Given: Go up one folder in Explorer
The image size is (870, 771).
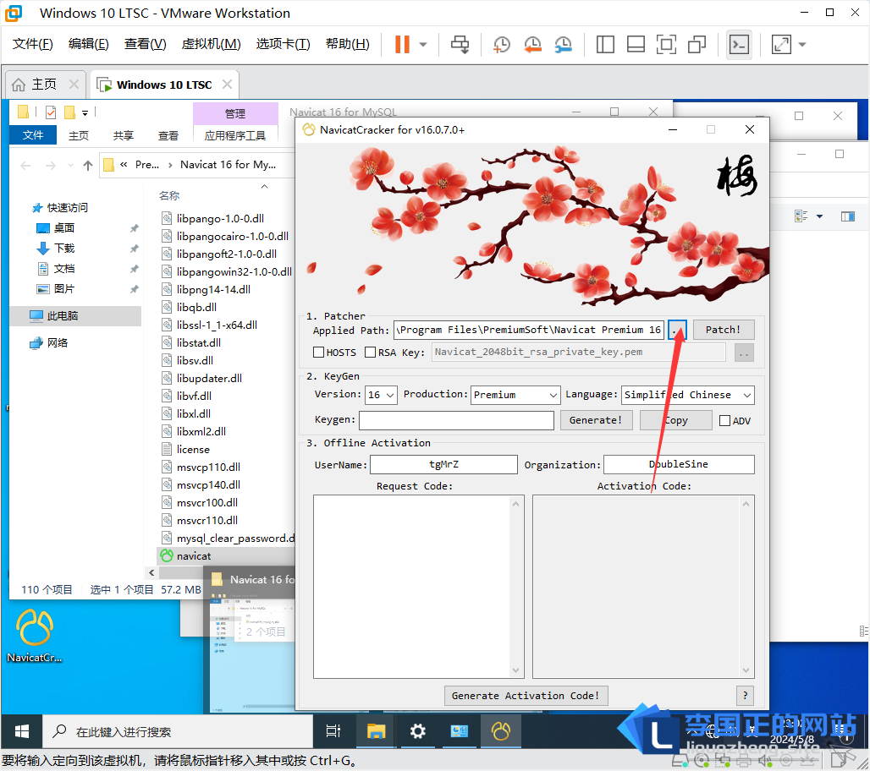Looking at the screenshot, I should [x=88, y=165].
